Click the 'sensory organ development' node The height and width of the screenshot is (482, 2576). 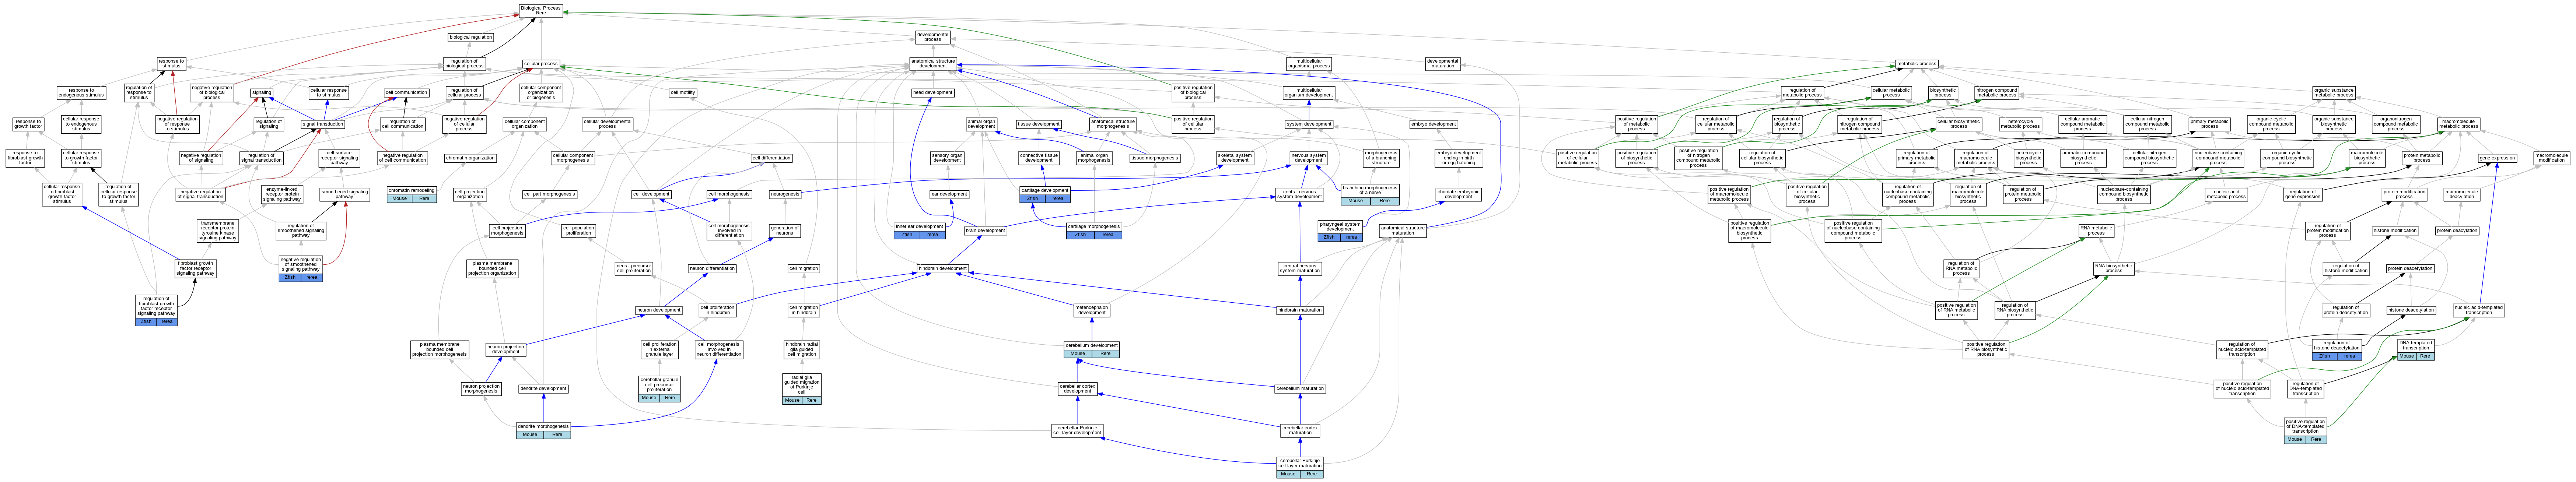[x=947, y=158]
